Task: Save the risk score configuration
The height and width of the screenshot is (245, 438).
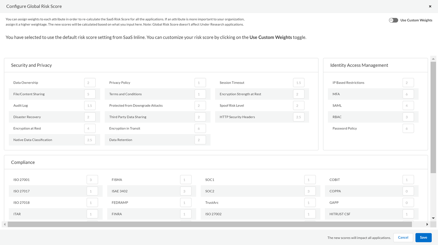Action: [423, 237]
